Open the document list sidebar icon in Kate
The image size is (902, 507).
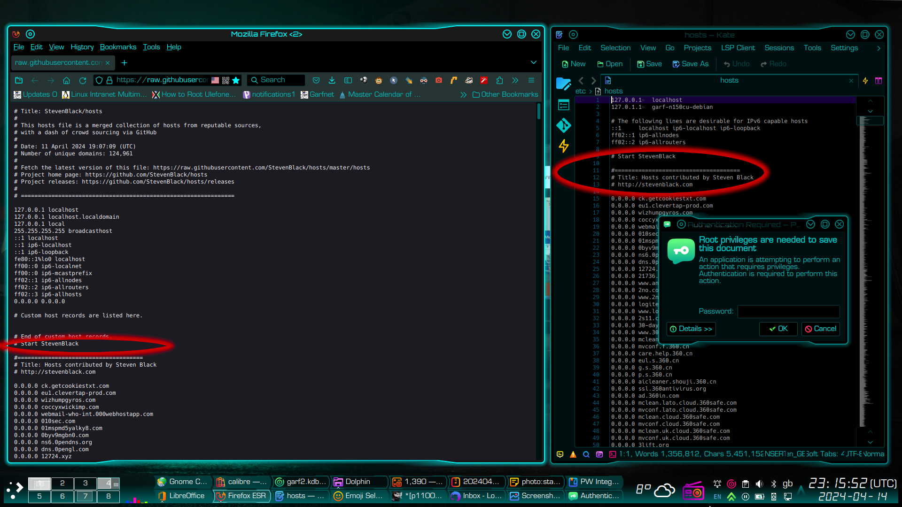click(563, 105)
